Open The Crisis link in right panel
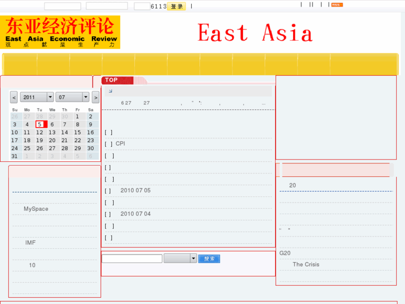 click(x=306, y=264)
